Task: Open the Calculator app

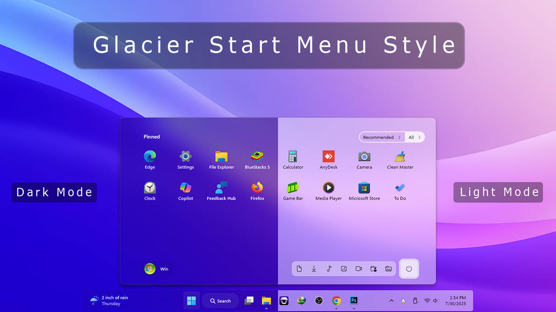Action: (x=293, y=156)
